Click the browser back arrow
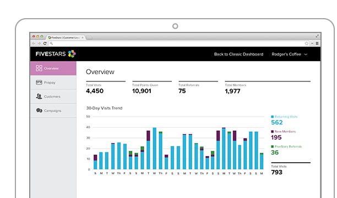337x198 pixels. coord(34,43)
